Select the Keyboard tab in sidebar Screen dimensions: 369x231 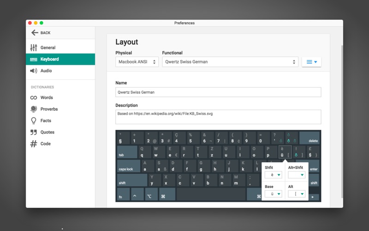[x=60, y=59]
